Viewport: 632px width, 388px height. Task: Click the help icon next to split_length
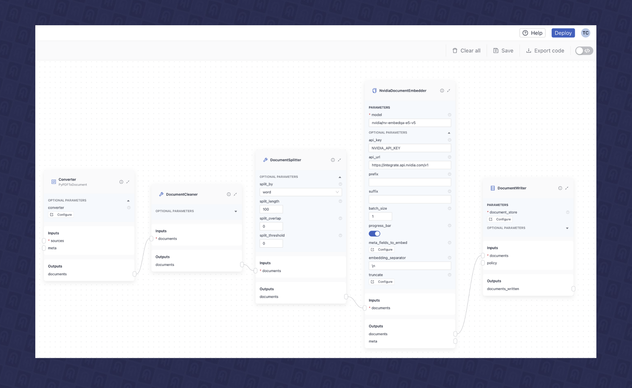(340, 201)
